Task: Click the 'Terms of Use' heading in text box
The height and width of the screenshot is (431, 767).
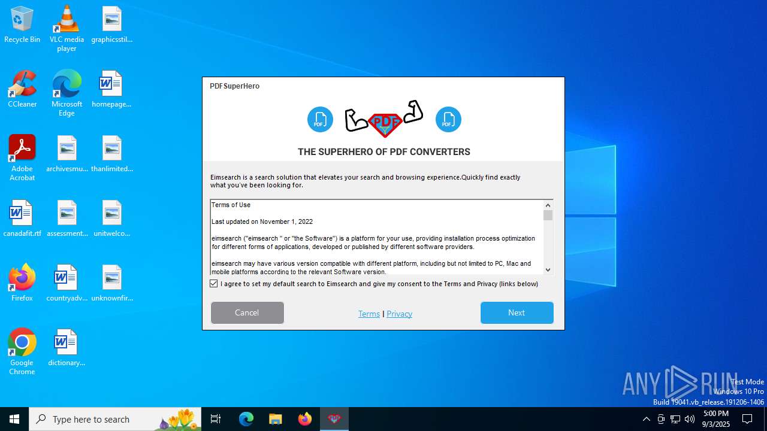Action: (231, 205)
